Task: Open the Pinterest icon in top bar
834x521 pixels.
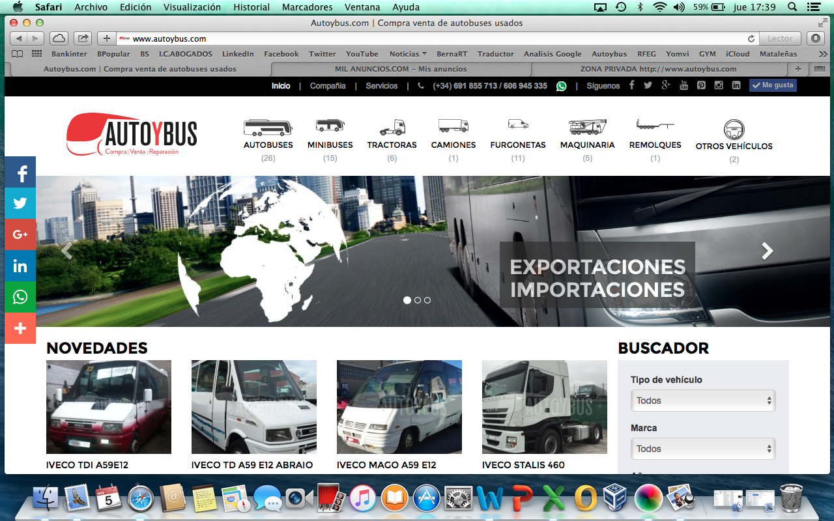Action: [x=701, y=85]
